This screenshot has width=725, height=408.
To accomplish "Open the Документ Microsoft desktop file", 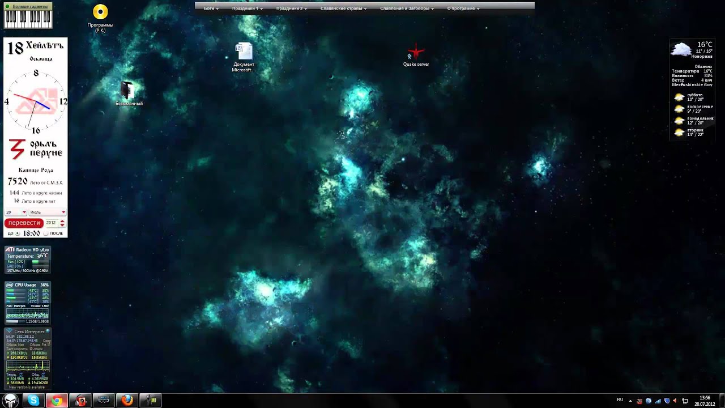I will click(x=244, y=57).
